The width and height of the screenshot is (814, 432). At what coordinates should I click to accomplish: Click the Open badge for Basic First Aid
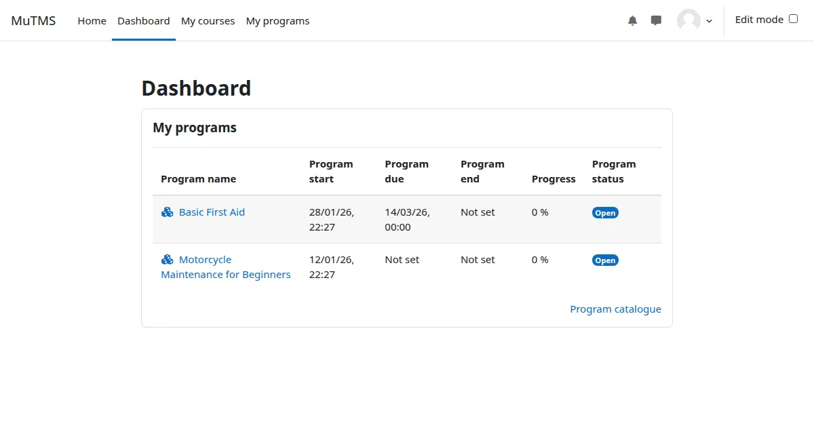(x=604, y=212)
